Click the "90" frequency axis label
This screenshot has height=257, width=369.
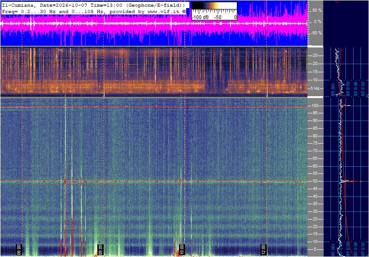click(x=315, y=121)
